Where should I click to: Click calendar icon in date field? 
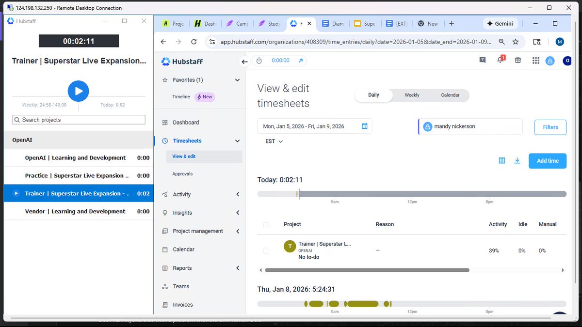click(x=364, y=126)
